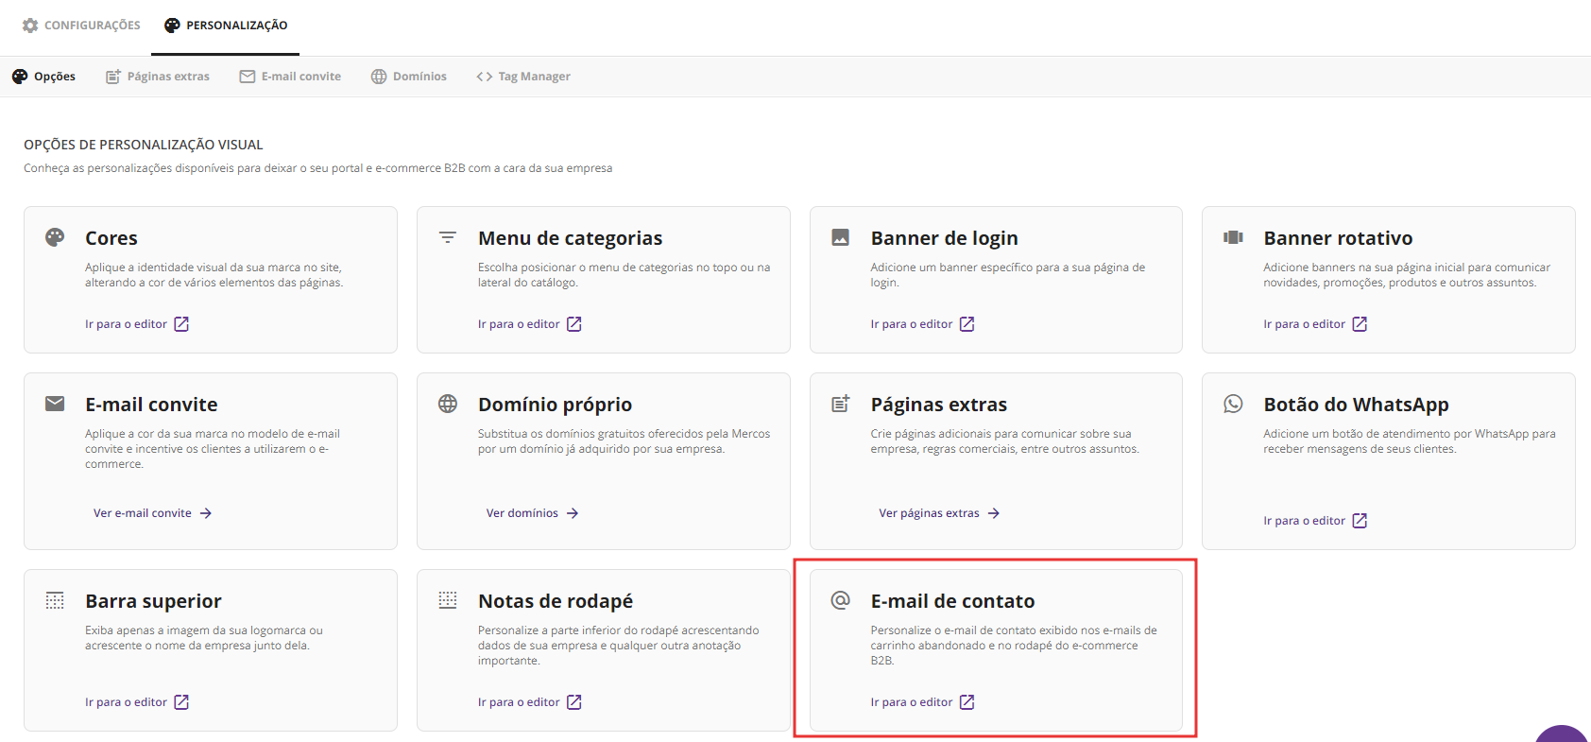Viewport: 1591px width, 742px height.
Task: Click the 'Botão do WhatsApp' card title
Action: (x=1357, y=405)
